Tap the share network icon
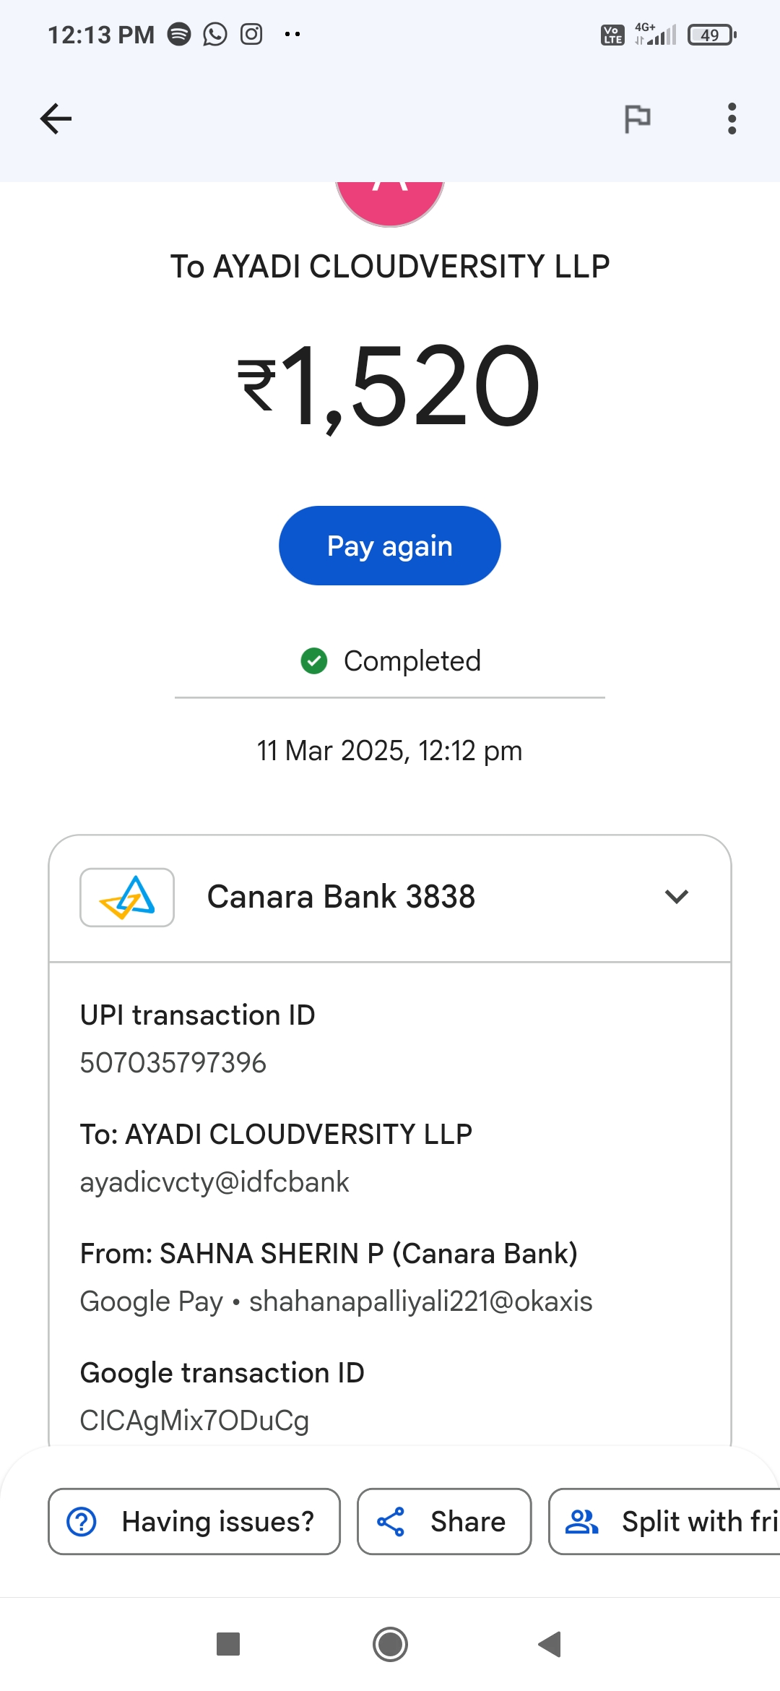 391,1521
